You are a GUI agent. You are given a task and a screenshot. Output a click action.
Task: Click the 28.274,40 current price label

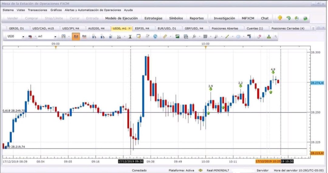click(x=317, y=83)
